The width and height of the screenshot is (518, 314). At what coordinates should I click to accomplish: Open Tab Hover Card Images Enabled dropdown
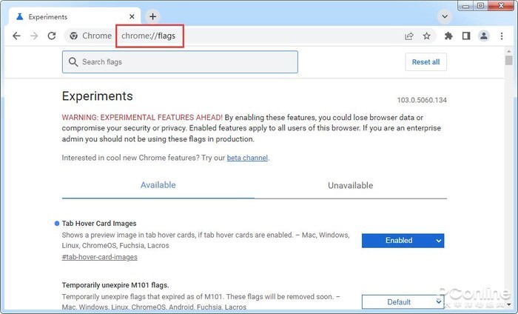pyautogui.click(x=403, y=241)
